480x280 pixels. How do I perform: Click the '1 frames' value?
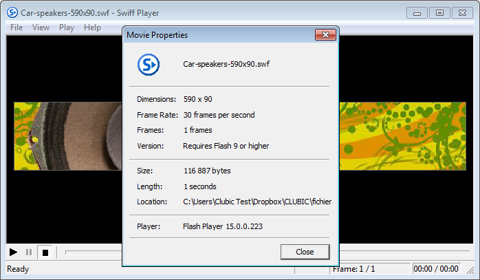pos(198,130)
